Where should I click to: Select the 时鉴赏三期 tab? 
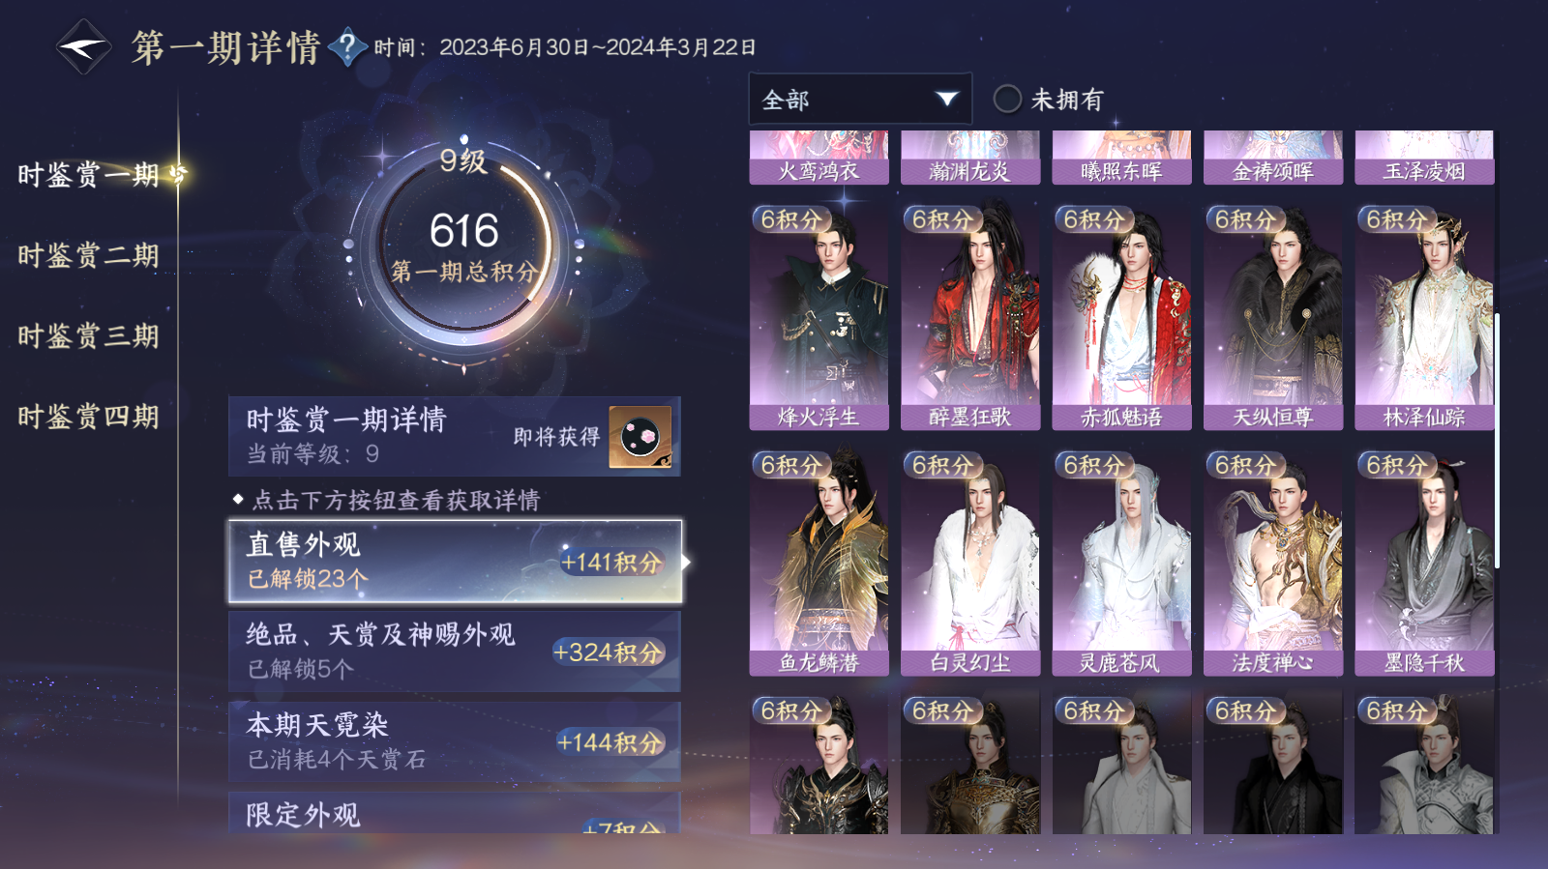click(88, 336)
